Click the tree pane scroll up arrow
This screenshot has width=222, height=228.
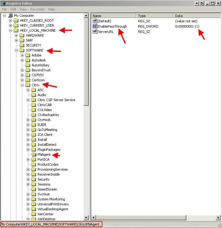click(86, 16)
